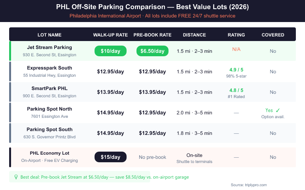Click the green checkmark next to Yes
305x190 pixels.
pyautogui.click(x=279, y=110)
